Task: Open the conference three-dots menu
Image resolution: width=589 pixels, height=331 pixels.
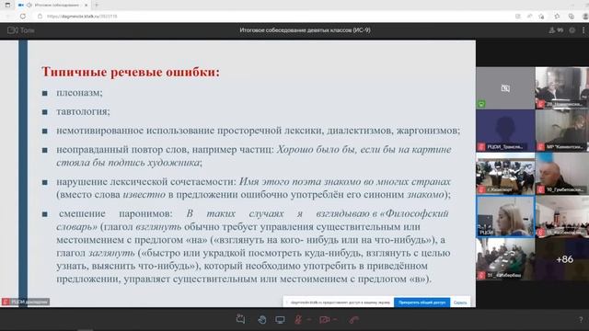Action: (x=583, y=30)
